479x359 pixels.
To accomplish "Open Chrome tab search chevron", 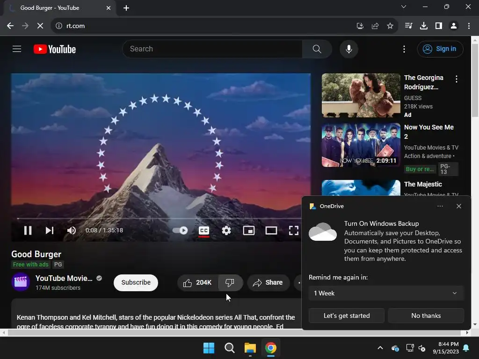I will tap(404, 7).
